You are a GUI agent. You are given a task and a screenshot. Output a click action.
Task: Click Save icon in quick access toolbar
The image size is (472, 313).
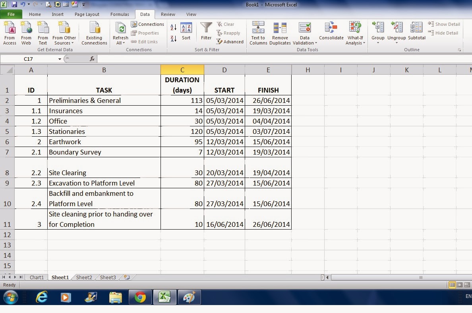14,4
